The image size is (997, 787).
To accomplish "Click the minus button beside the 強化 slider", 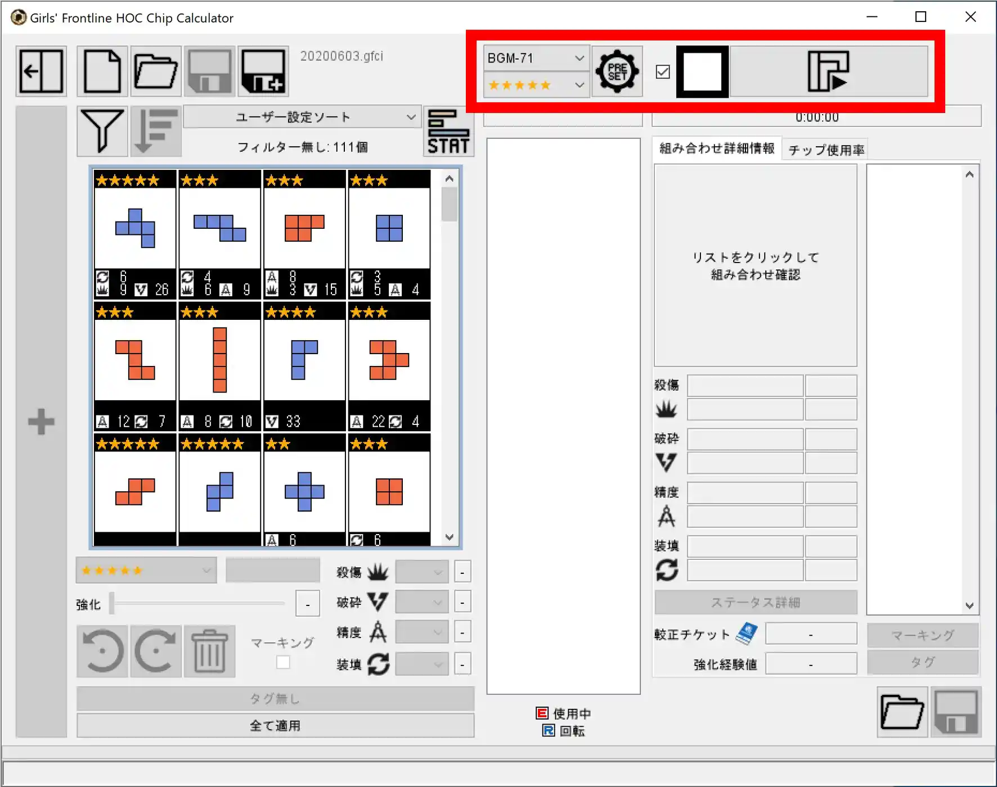I will pos(307,604).
